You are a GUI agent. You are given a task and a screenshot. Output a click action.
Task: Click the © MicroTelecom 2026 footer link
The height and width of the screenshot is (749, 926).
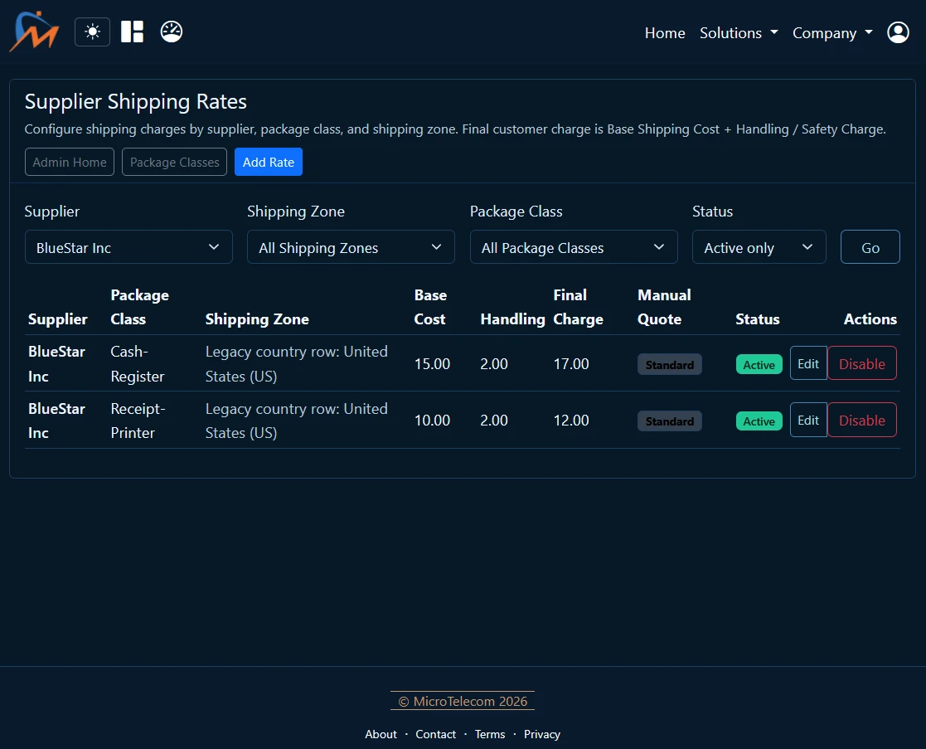[x=463, y=701]
